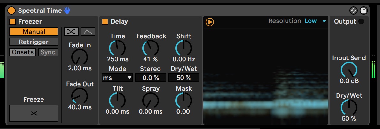Image resolution: width=380 pixels, height=129 pixels.
Task: Click the Spectral Time title text
Action: (40, 11)
